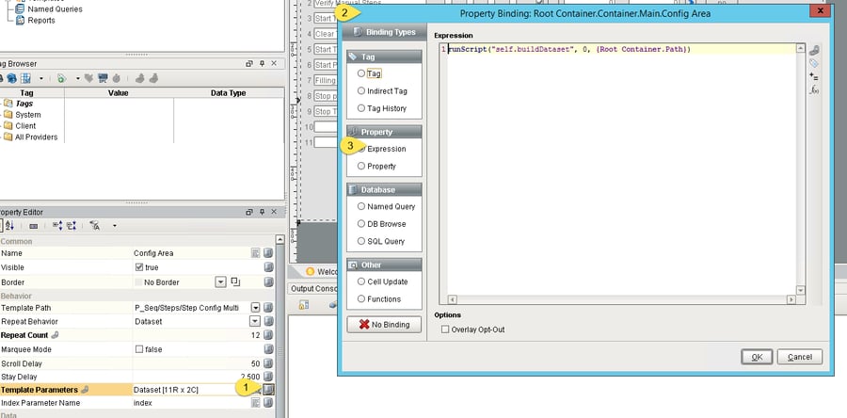Insert property reference in Expression editor
Screen dimensions: 847x418
pos(814,50)
